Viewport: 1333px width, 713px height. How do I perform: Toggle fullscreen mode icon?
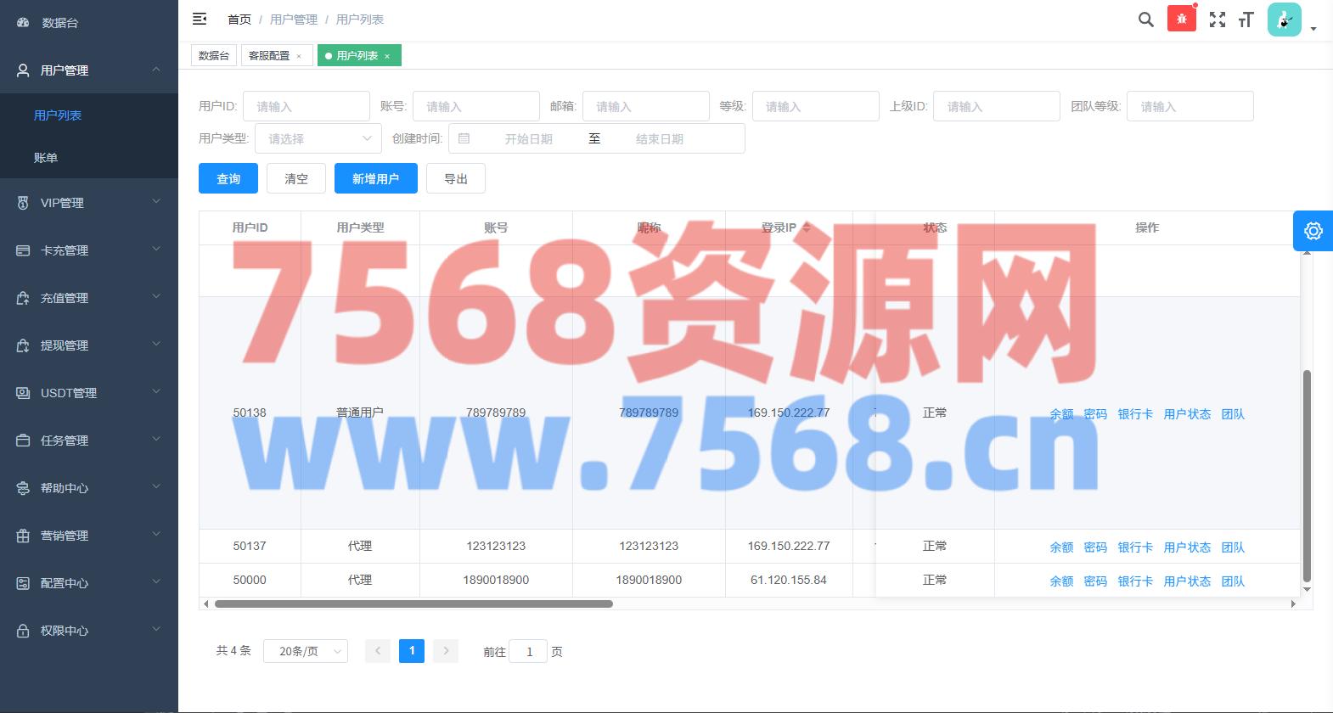click(1217, 20)
